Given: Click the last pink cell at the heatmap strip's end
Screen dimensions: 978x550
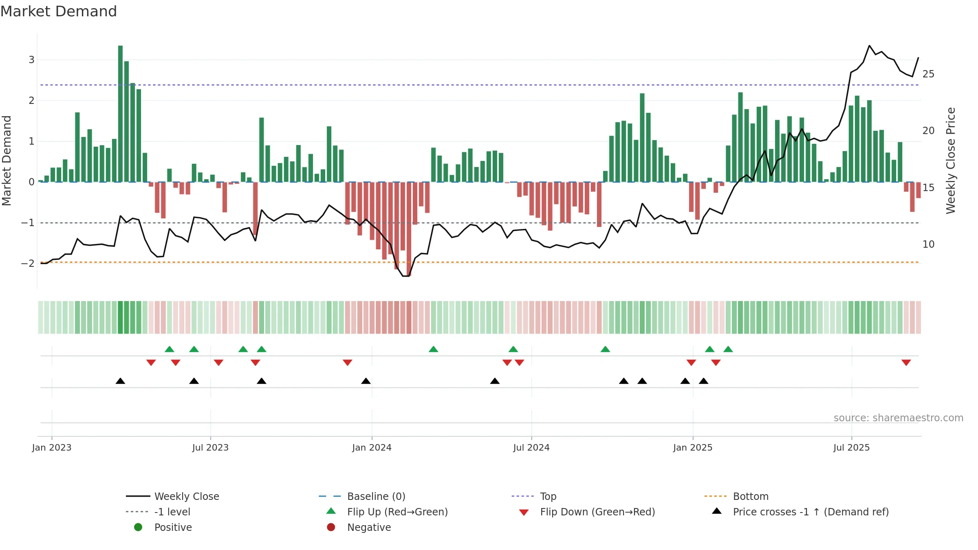Looking at the screenshot, I should pos(919,317).
